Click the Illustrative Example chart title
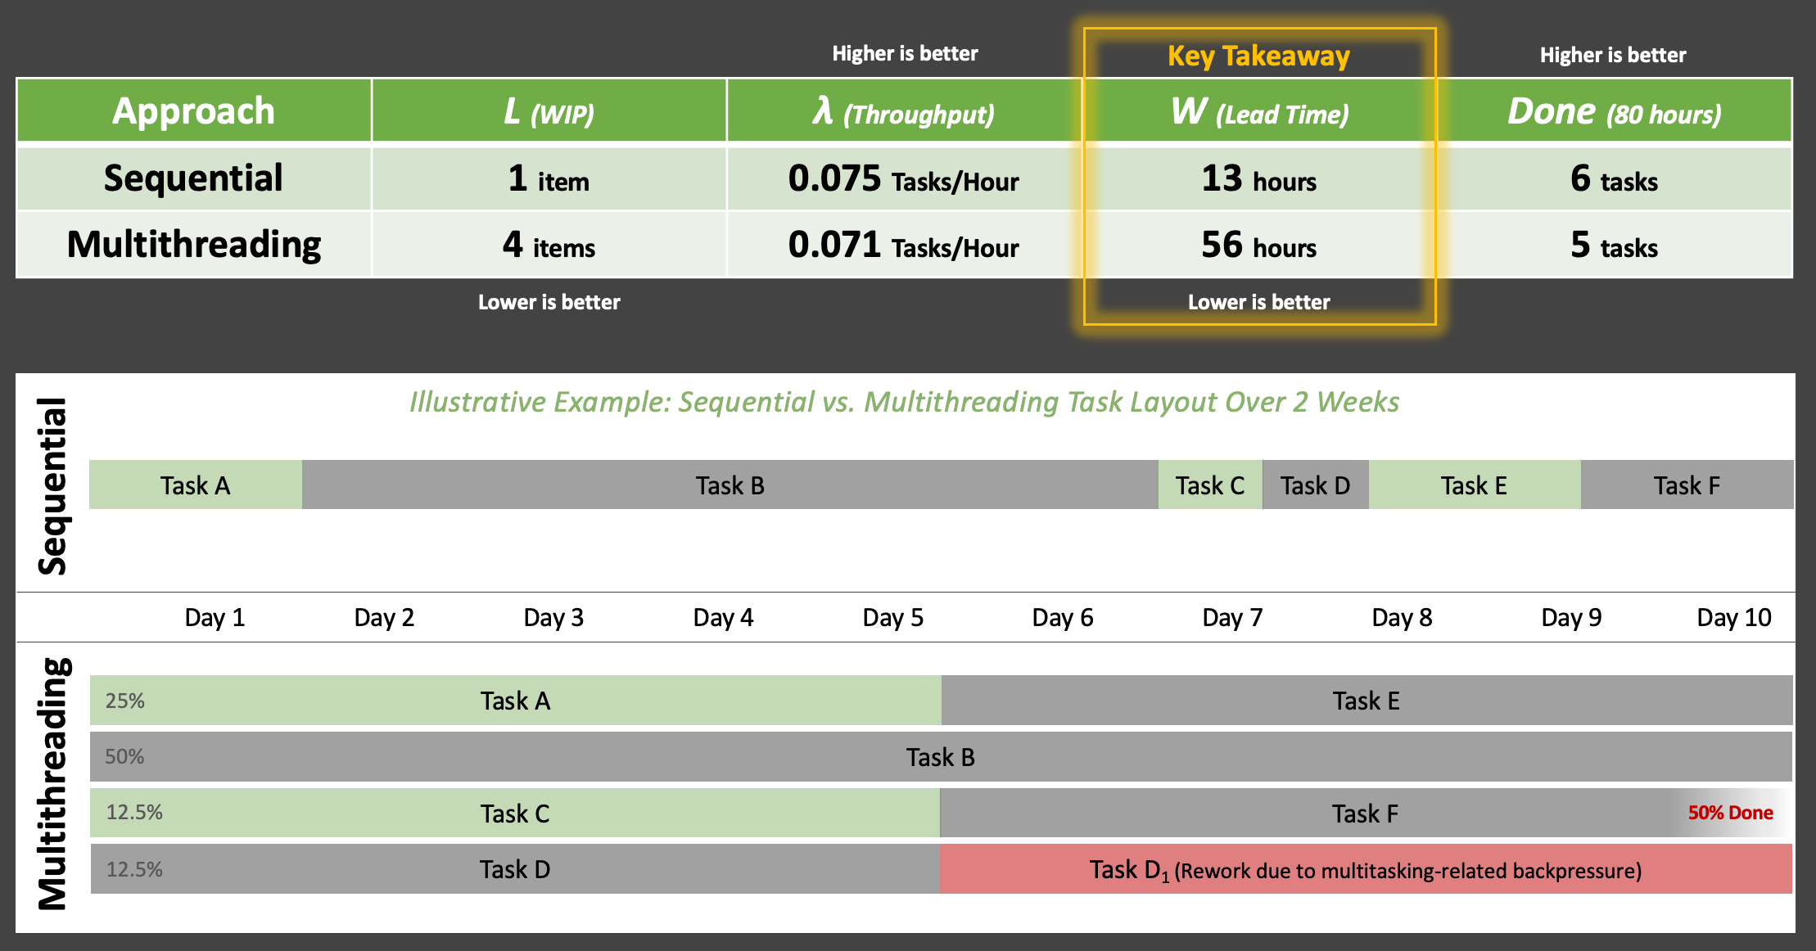This screenshot has width=1816, height=951. tap(904, 402)
